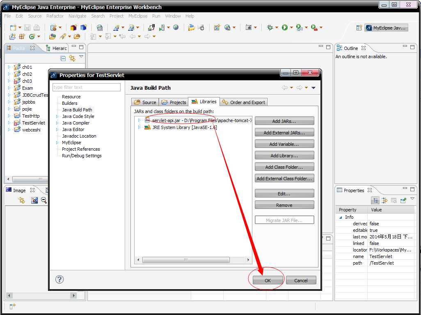Image resolution: width=421 pixels, height=315 pixels.
Task: Toggle Show Categories in Properties view
Action: coord(375,200)
